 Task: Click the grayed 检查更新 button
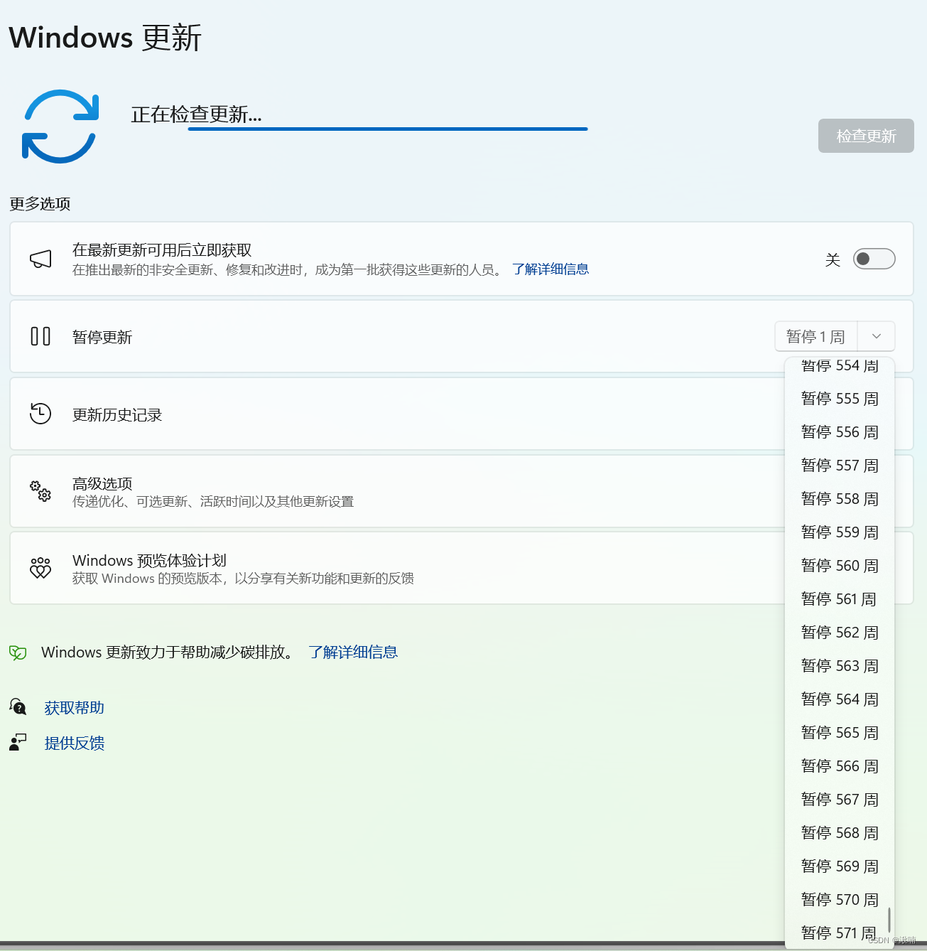(x=866, y=136)
